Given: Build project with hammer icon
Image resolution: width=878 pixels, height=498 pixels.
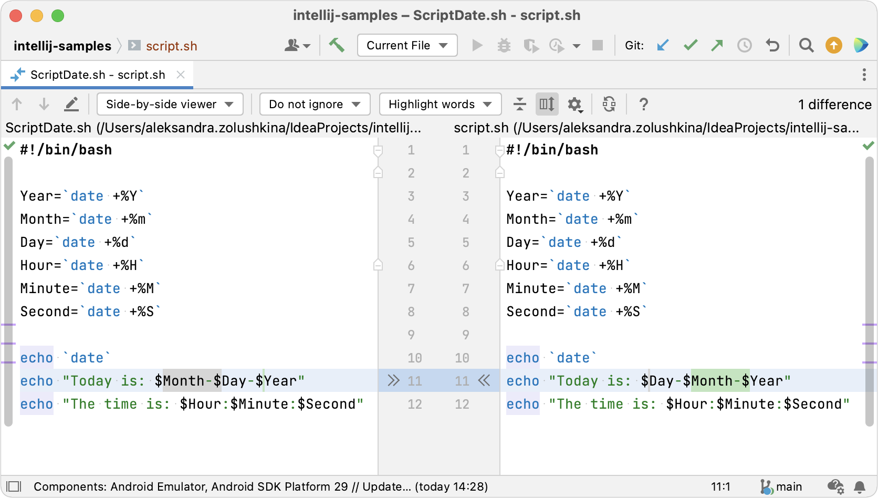Looking at the screenshot, I should 337,45.
